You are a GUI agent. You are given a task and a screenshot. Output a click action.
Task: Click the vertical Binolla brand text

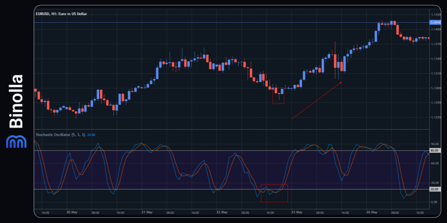coord(16,101)
